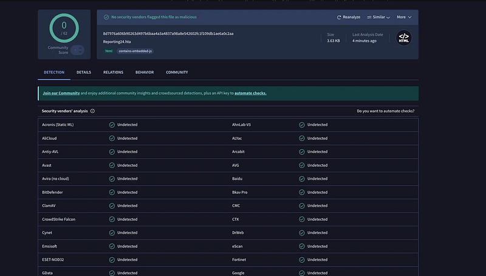Click the Reanalyze refresh icon
The height and width of the screenshot is (276, 486).
point(339,18)
